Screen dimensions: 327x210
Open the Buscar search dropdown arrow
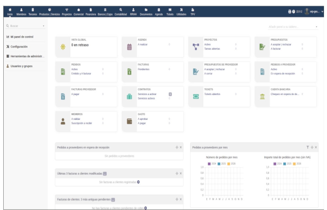tap(44, 26)
